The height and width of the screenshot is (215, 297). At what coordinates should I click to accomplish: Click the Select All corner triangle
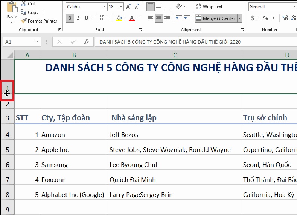(10, 55)
